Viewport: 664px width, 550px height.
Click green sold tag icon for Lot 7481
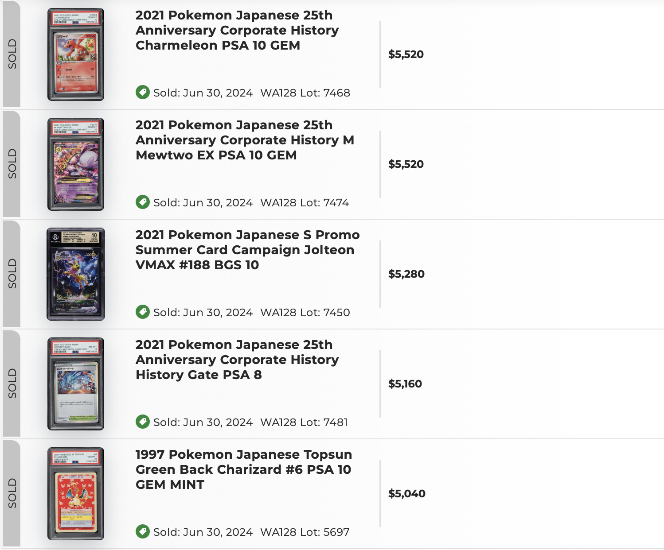(x=143, y=422)
